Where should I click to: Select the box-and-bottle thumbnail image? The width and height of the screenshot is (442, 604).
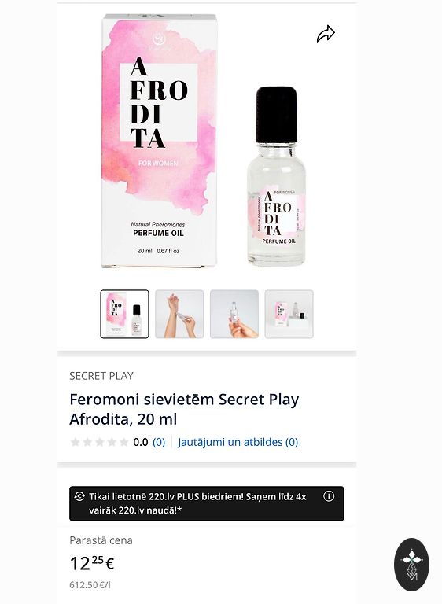click(x=124, y=314)
